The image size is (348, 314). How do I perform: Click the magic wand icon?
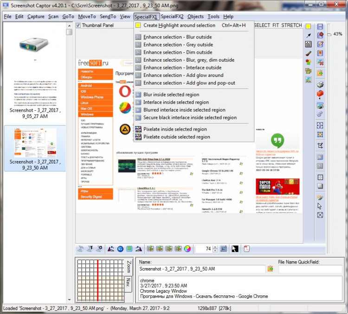(320, 197)
